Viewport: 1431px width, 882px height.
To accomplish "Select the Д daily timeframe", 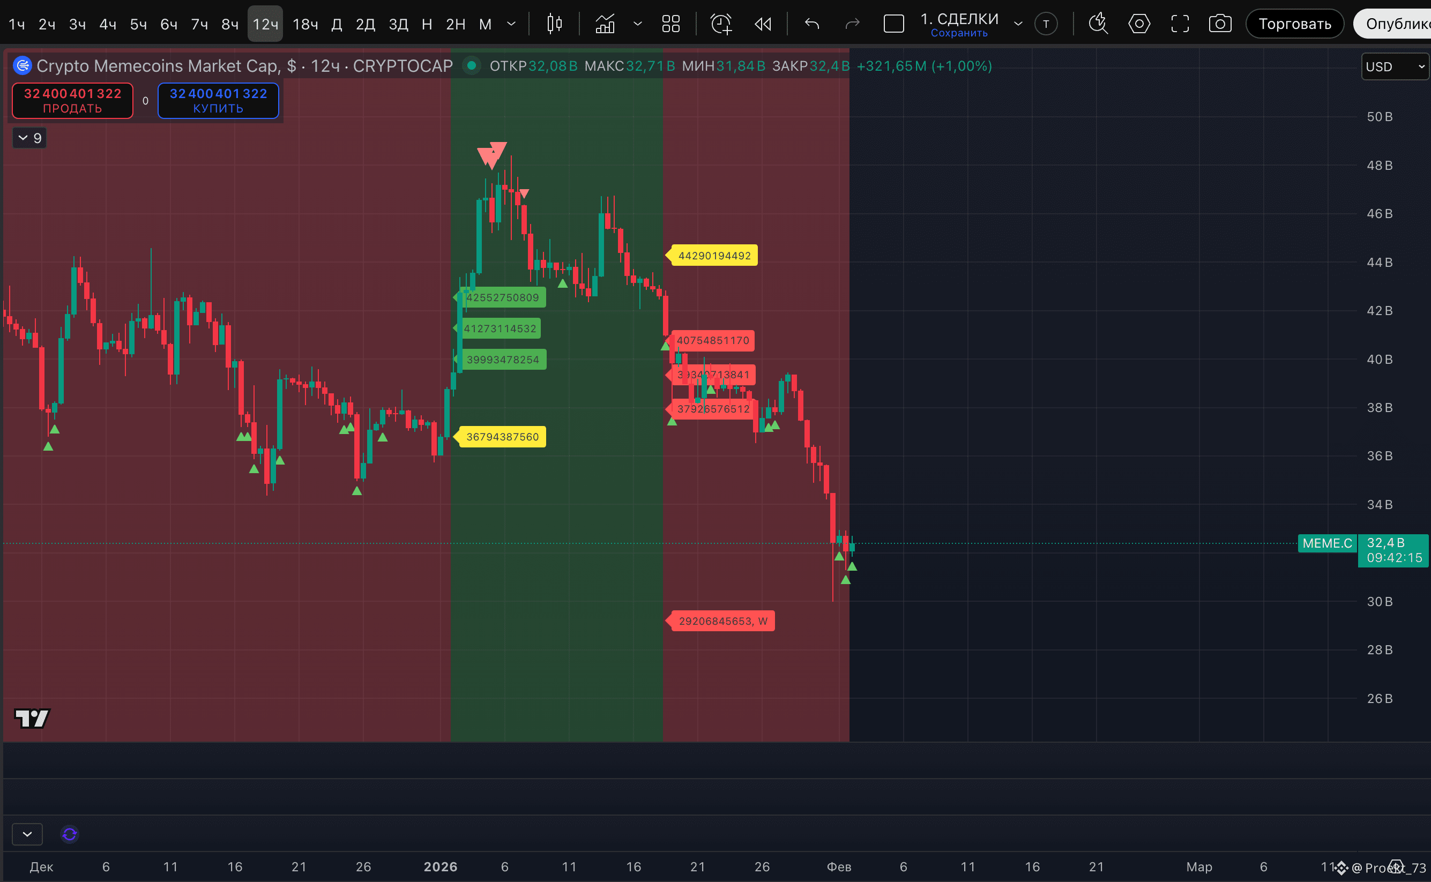I will (337, 24).
